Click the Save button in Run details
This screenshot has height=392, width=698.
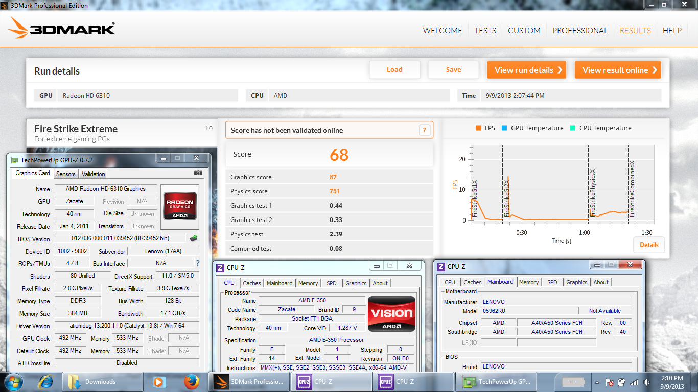(x=453, y=70)
